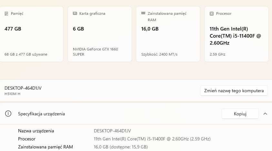Click NVIDIA GeForce GTX 1660 SUPER text
This screenshot has width=272, height=151.
(96, 52)
